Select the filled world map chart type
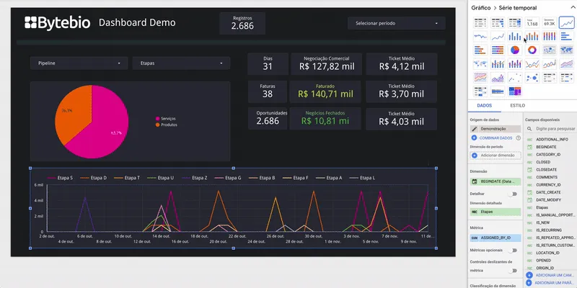Image resolution: width=577 pixels, height=288 pixels. click(566, 50)
